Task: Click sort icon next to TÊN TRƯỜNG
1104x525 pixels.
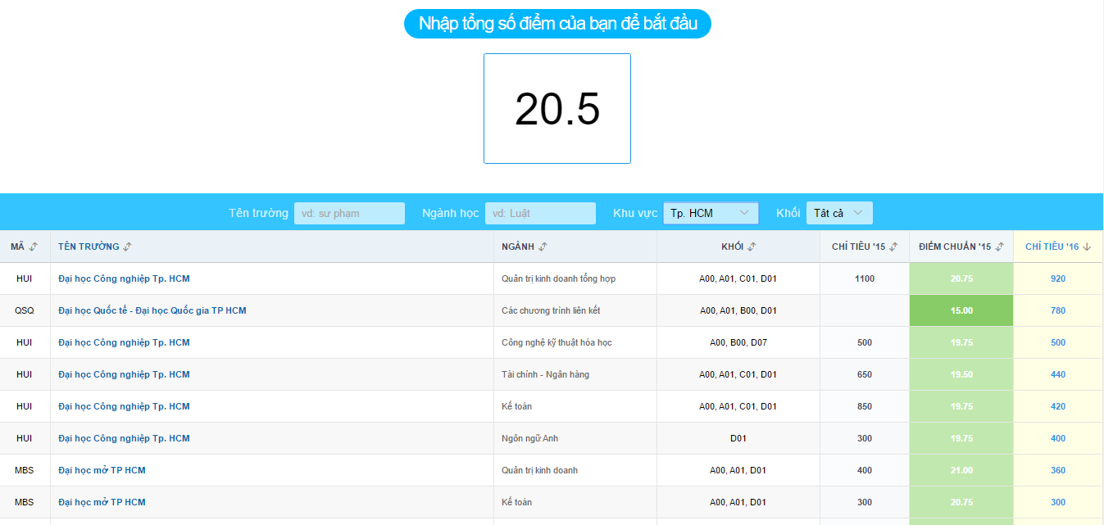Action: 127,247
